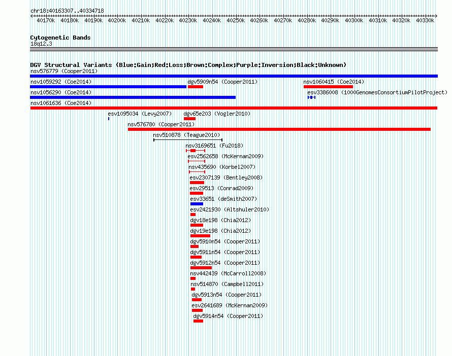Click the red dgv5910n54 loss bar
The width and height of the screenshot is (452, 356).
point(195,246)
